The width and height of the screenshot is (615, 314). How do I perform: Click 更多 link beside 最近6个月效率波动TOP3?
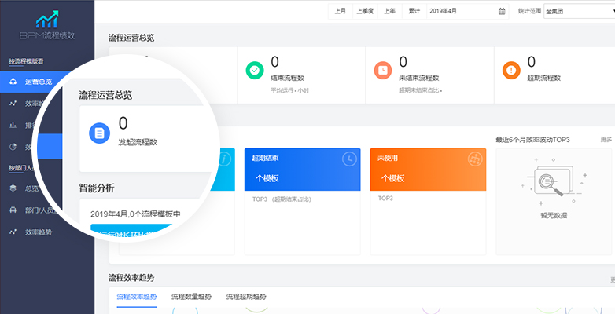(606, 140)
